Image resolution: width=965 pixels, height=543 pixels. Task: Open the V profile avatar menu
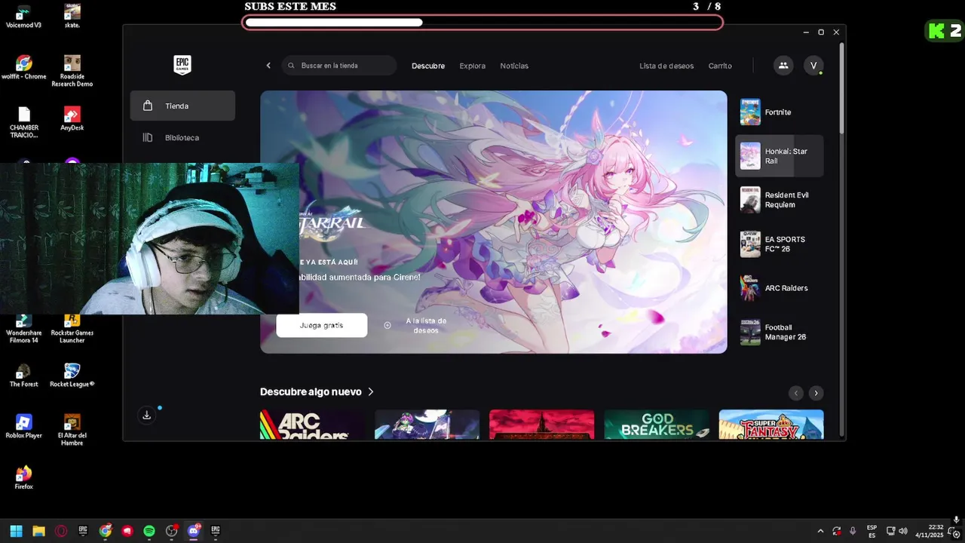(813, 66)
